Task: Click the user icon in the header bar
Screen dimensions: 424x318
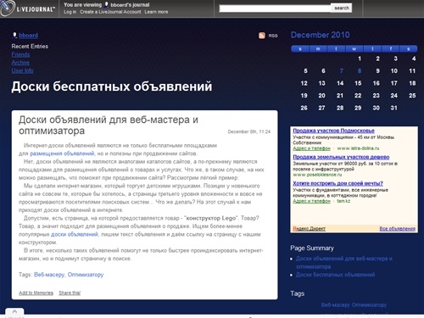Action: tap(106, 4)
